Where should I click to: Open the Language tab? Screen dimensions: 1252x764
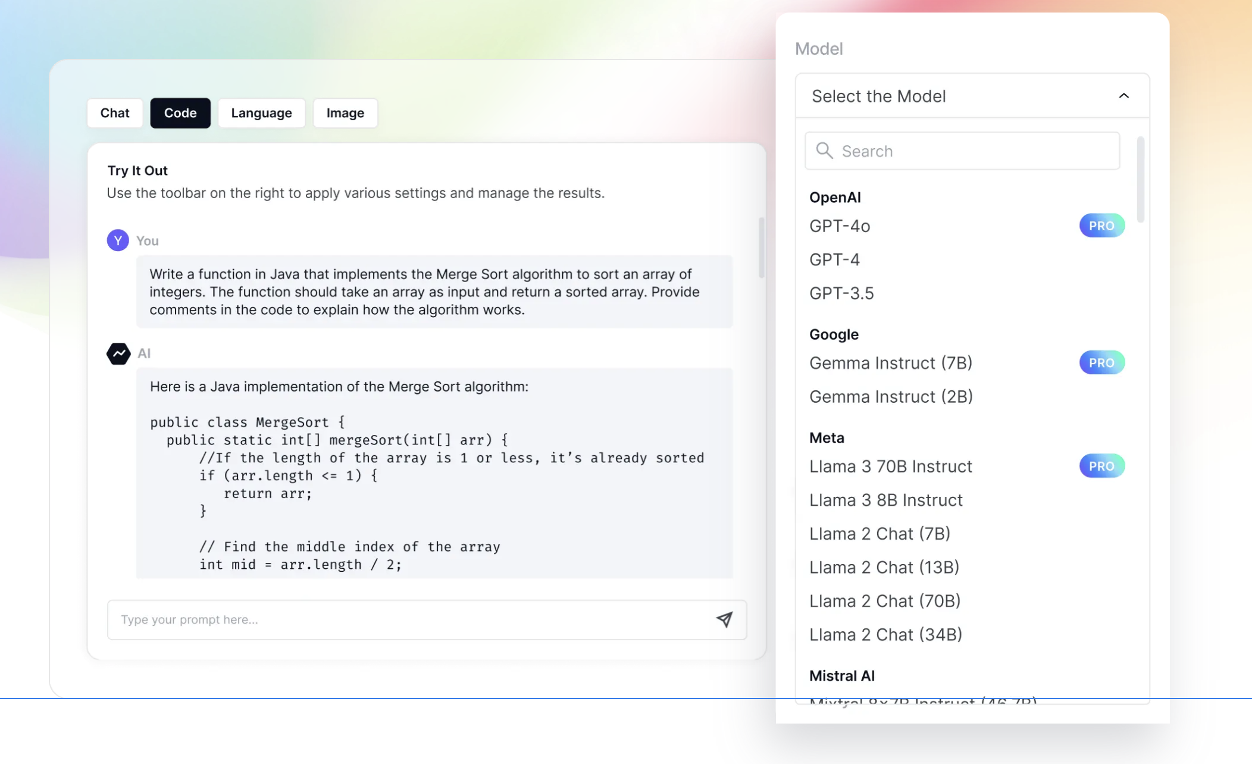[x=262, y=113]
